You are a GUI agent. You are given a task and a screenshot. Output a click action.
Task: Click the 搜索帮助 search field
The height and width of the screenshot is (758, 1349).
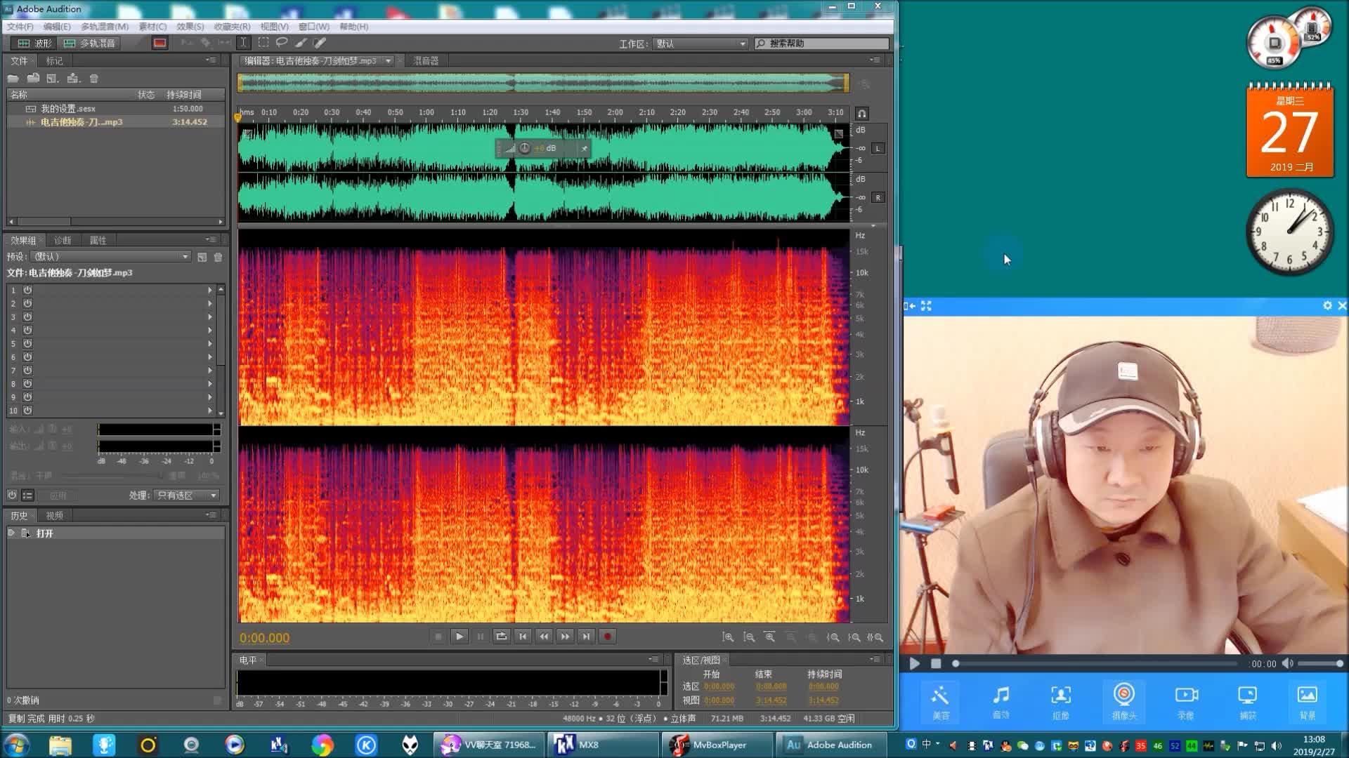tap(822, 44)
